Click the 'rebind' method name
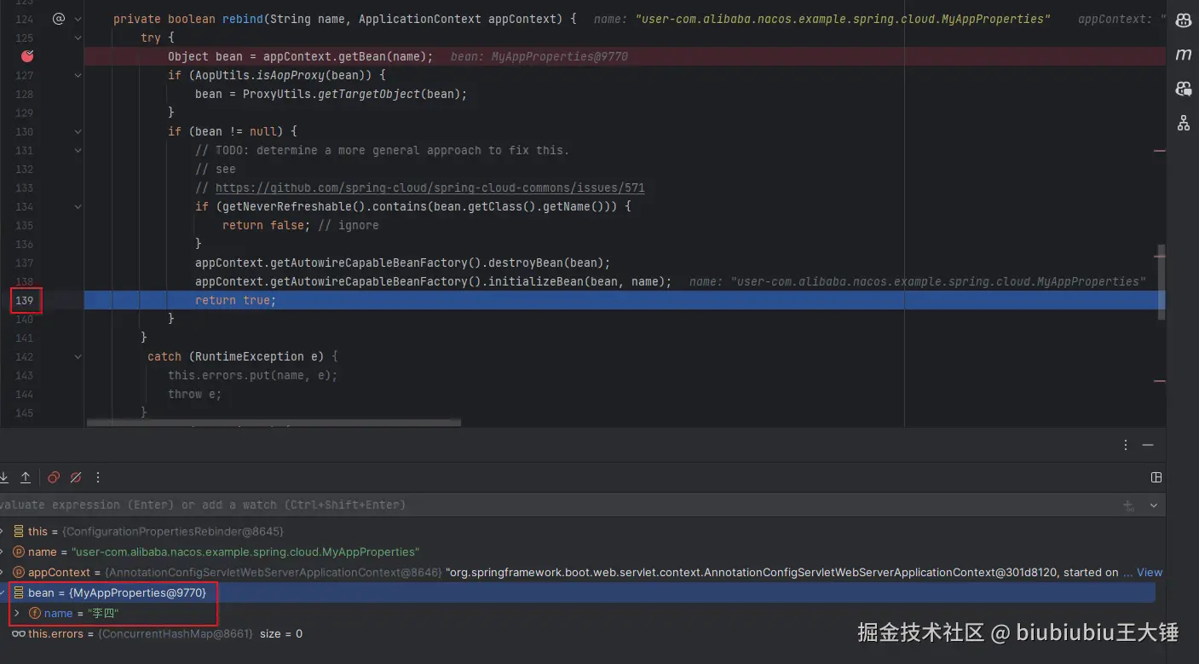 tap(242, 19)
